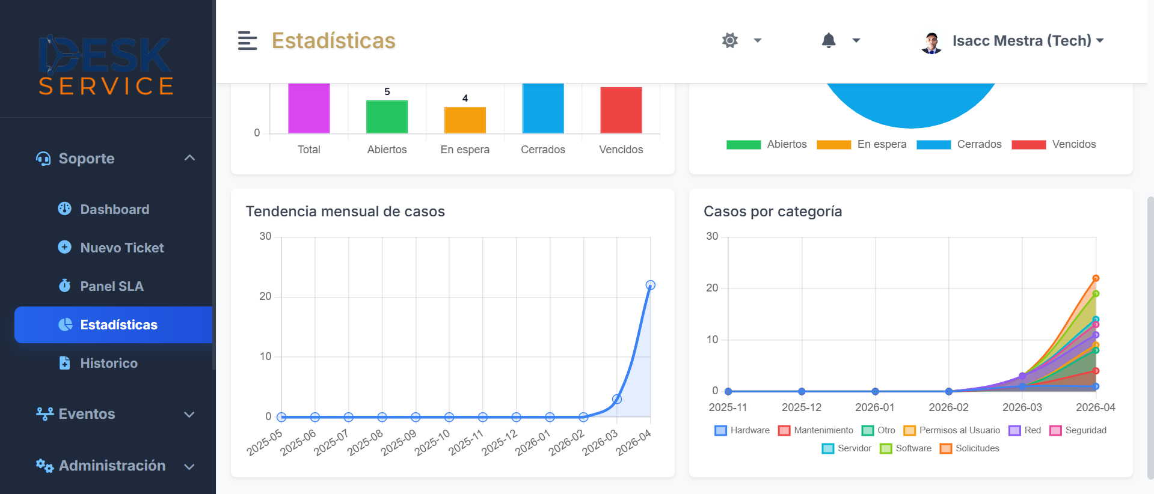Expand the Eventos section chevron
The image size is (1154, 494).
[189, 415]
